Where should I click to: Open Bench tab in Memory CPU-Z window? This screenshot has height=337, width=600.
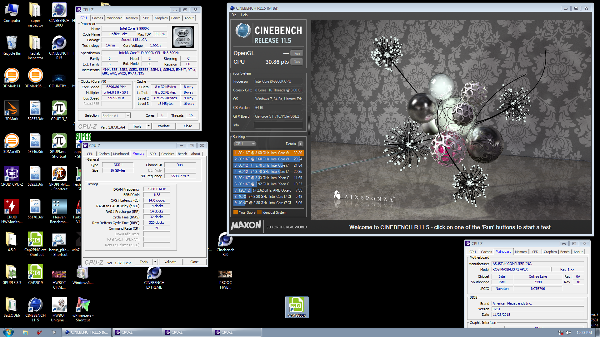[x=182, y=154]
